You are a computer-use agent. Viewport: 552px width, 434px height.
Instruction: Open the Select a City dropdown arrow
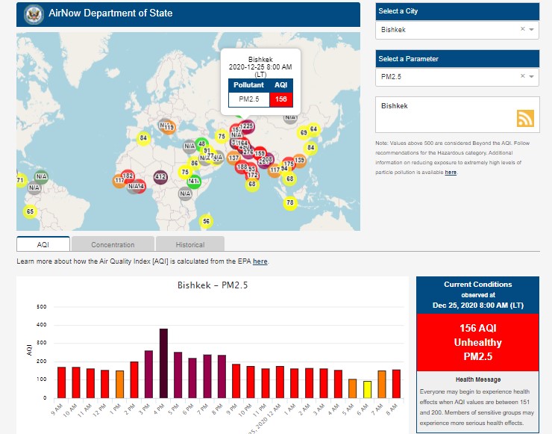532,30
